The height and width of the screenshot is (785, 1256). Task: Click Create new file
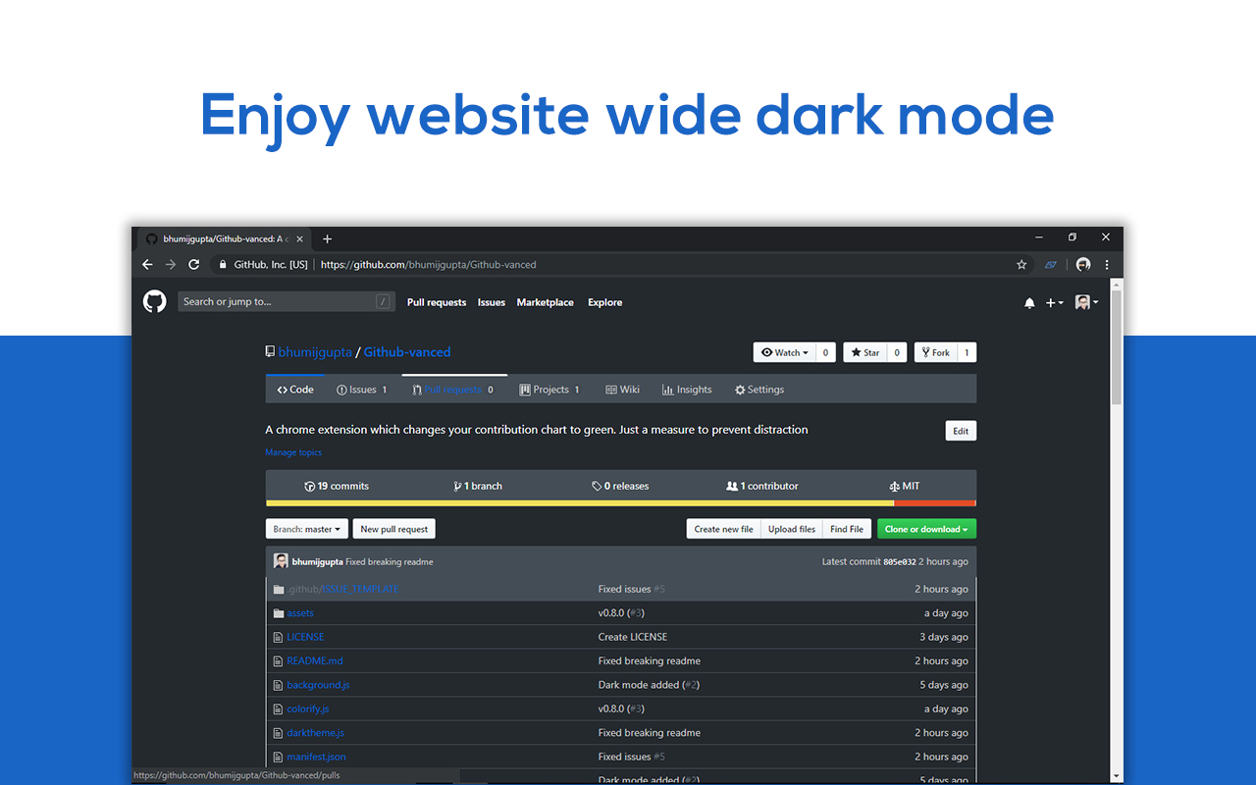click(x=724, y=529)
